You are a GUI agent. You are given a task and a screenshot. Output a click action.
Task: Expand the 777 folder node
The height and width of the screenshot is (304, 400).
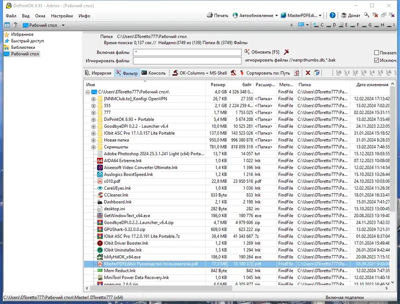click(93, 112)
